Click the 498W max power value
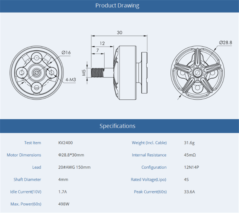The height and width of the screenshot is (213, 239). click(64, 204)
